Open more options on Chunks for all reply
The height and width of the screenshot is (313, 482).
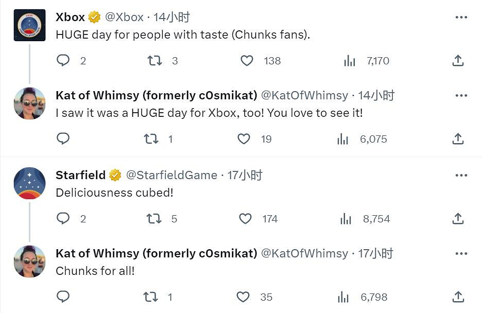461,253
